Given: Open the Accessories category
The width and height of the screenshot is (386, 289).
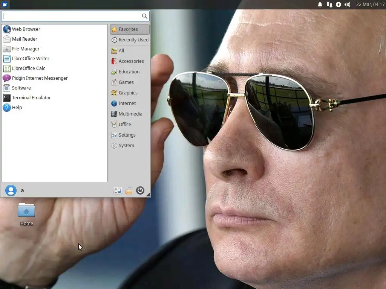Looking at the screenshot, I should coord(130,61).
